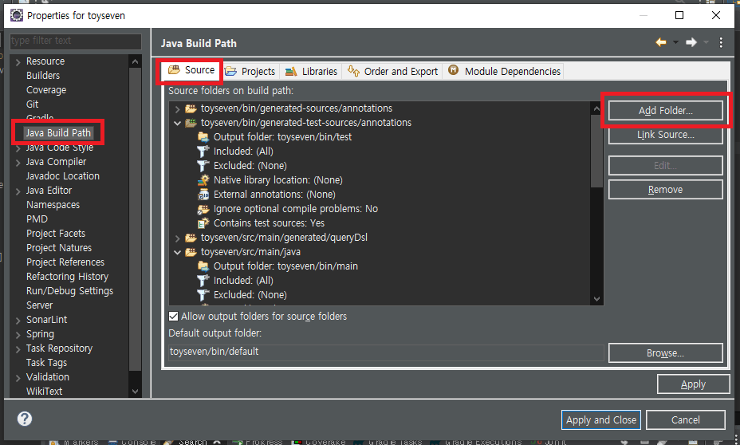
Task: Select Project References in the tree
Action: coord(65,262)
